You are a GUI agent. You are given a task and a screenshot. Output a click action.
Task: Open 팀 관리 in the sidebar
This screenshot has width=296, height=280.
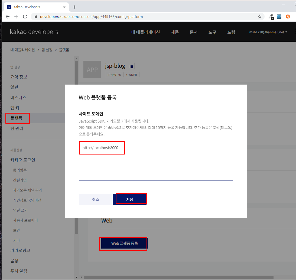pos(17,128)
